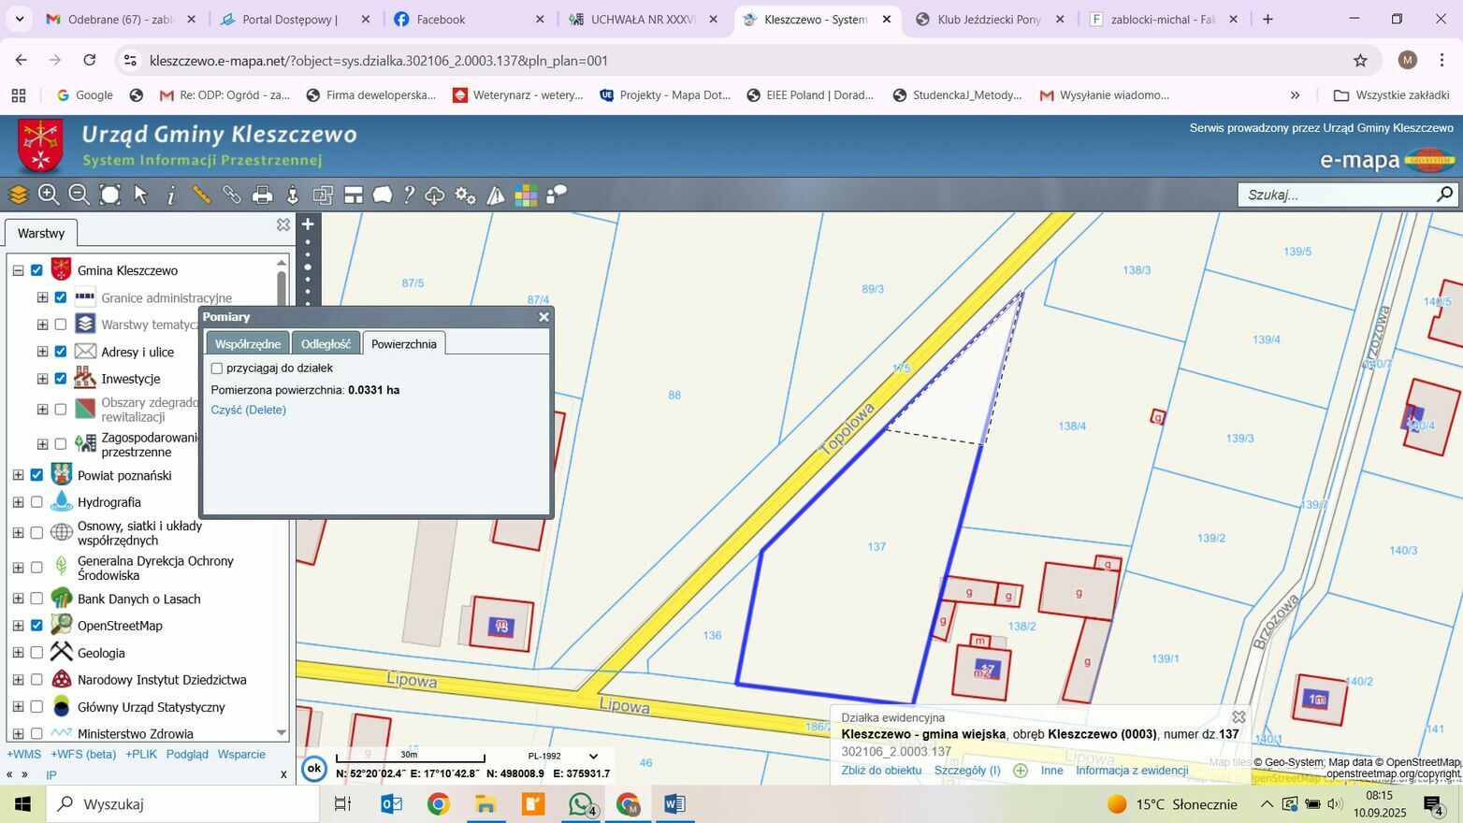Uncheck the Granice administracyjne layer
1463x823 pixels.
click(61, 297)
